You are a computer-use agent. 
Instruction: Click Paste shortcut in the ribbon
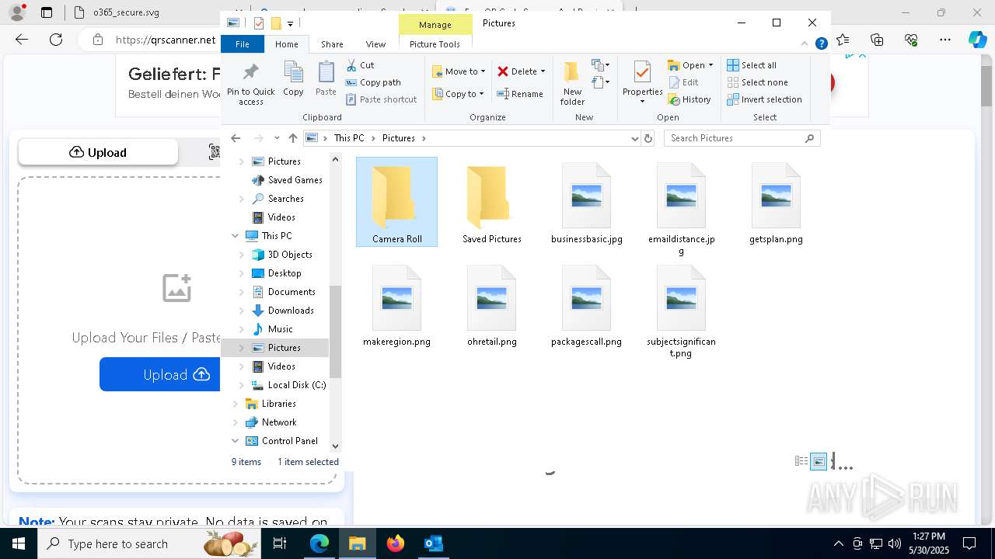381,99
